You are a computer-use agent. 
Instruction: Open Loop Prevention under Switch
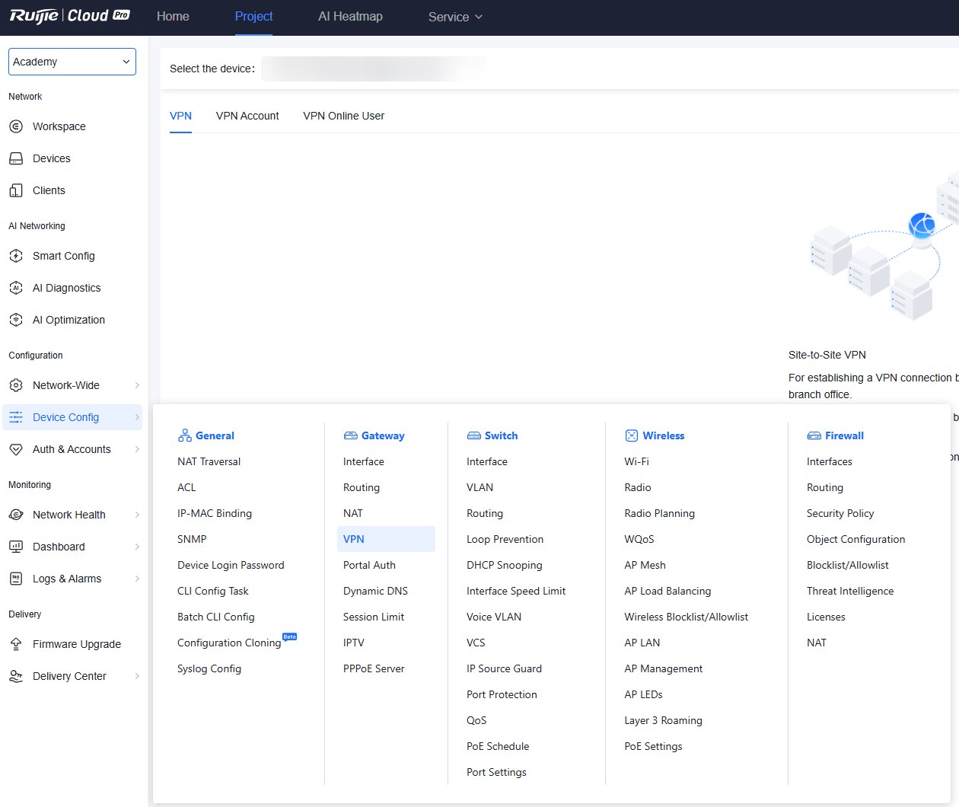pos(505,539)
